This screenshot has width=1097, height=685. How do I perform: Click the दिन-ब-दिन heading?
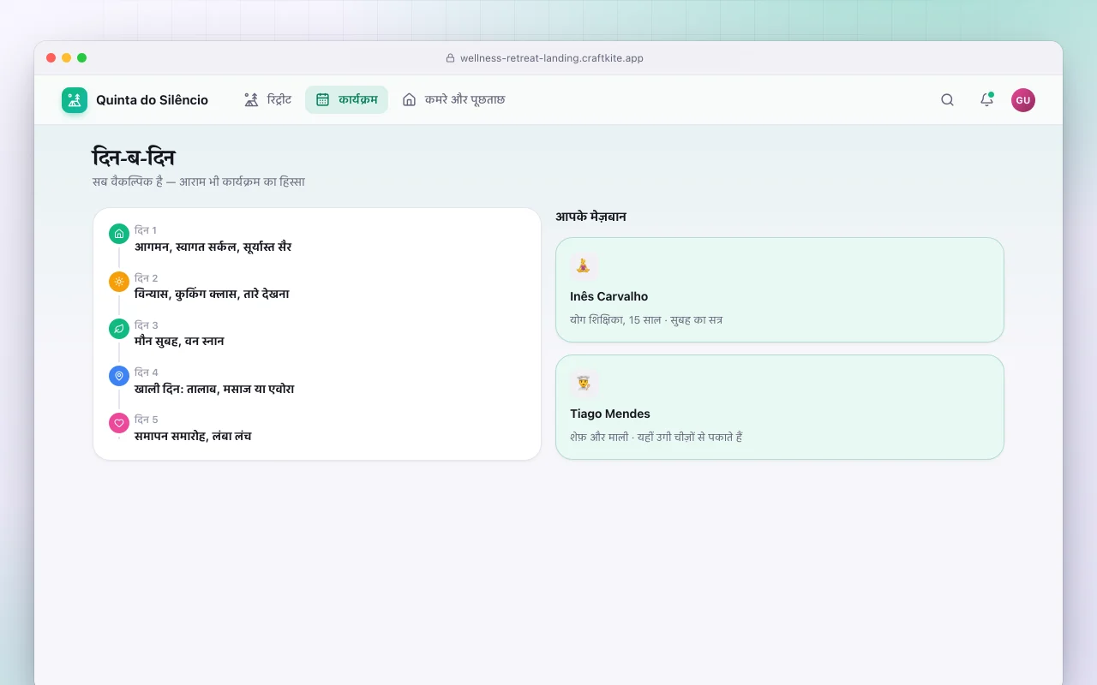coord(134,158)
